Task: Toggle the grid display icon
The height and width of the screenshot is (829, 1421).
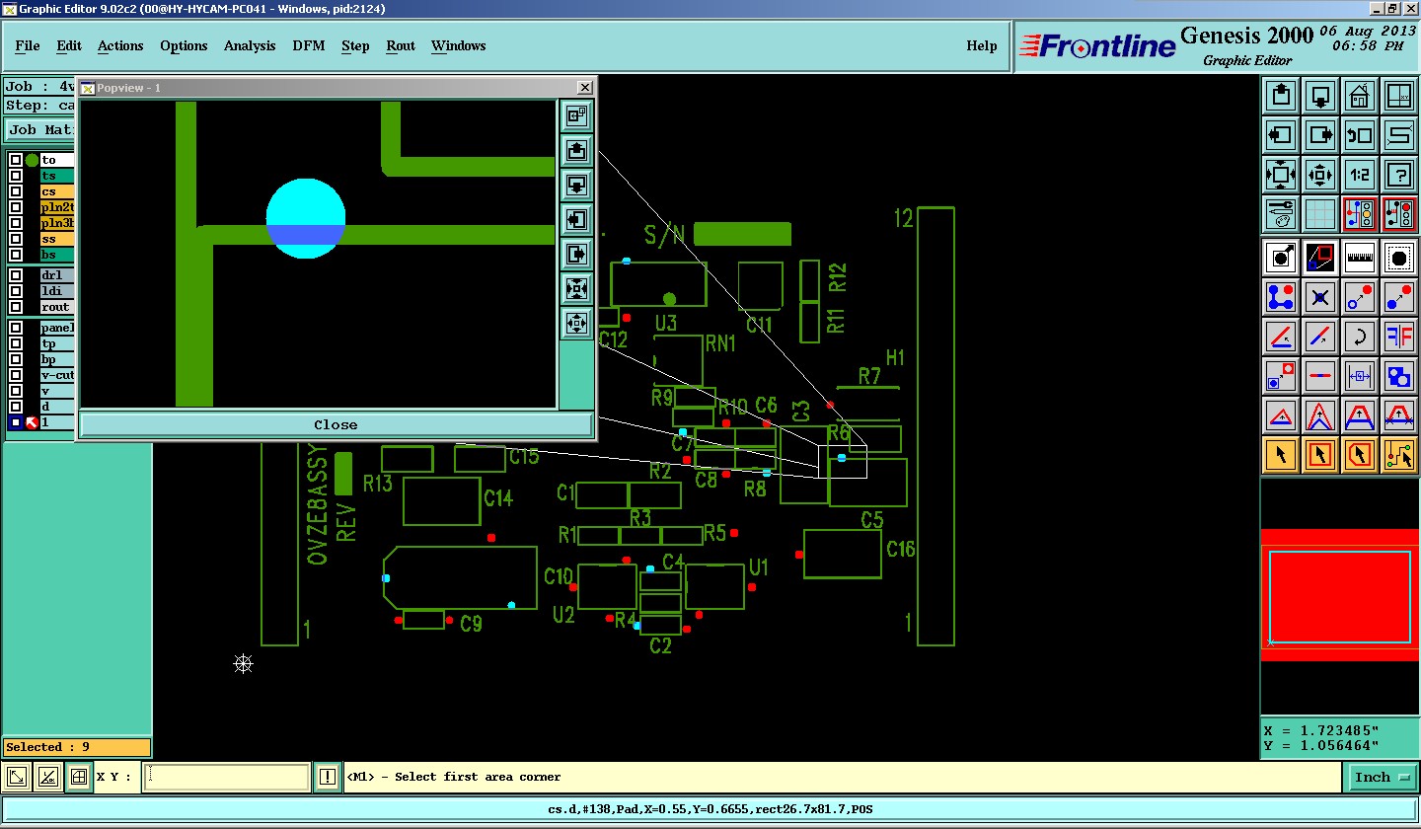Action: coord(1320,214)
